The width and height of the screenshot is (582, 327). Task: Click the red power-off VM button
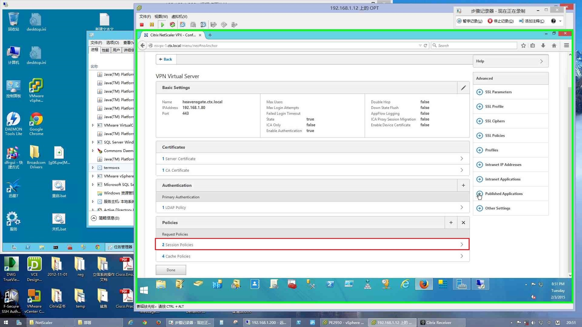(142, 25)
